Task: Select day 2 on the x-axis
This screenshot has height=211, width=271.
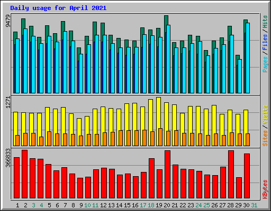Action: [25, 205]
